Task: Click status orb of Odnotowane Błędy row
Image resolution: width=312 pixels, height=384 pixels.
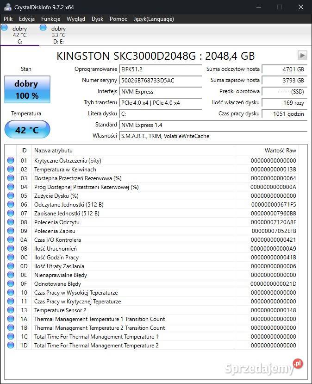Action: (11, 284)
